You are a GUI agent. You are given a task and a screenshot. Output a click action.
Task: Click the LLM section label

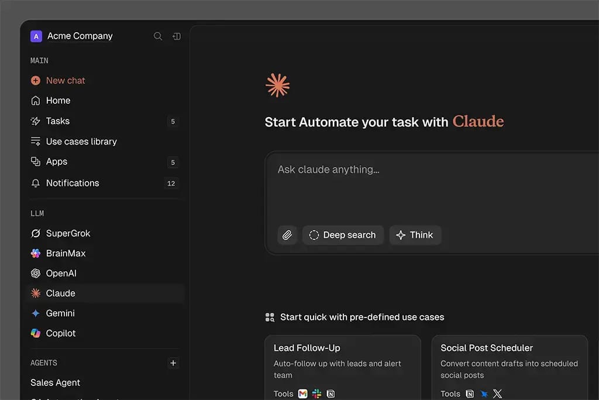pos(37,213)
